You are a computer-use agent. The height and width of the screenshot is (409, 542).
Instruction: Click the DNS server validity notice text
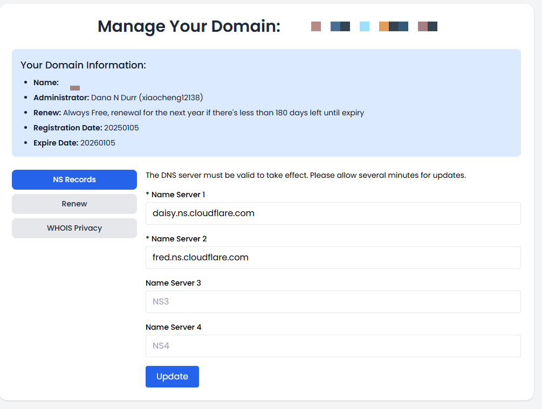click(x=305, y=175)
